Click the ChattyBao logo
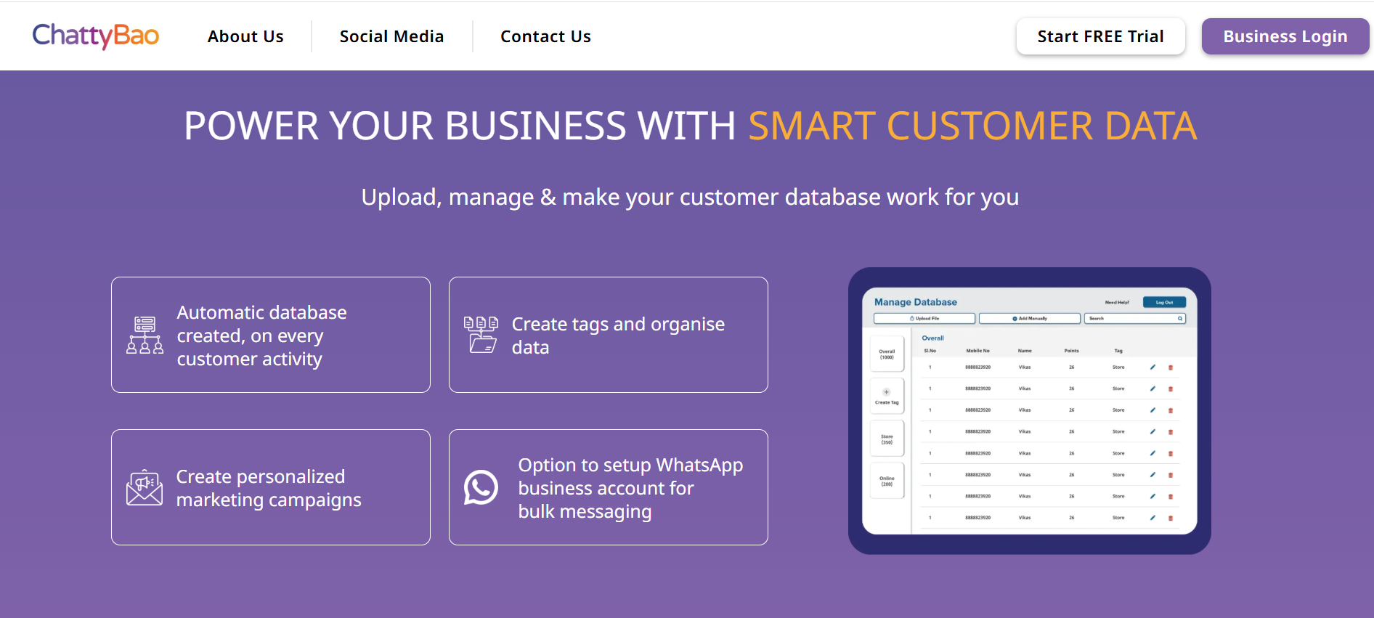The width and height of the screenshot is (1374, 618). pyautogui.click(x=95, y=36)
